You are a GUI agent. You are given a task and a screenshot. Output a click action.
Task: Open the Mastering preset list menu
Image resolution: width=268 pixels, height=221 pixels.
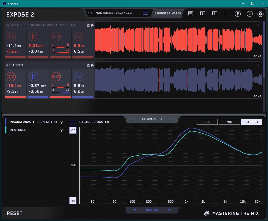[145, 13]
